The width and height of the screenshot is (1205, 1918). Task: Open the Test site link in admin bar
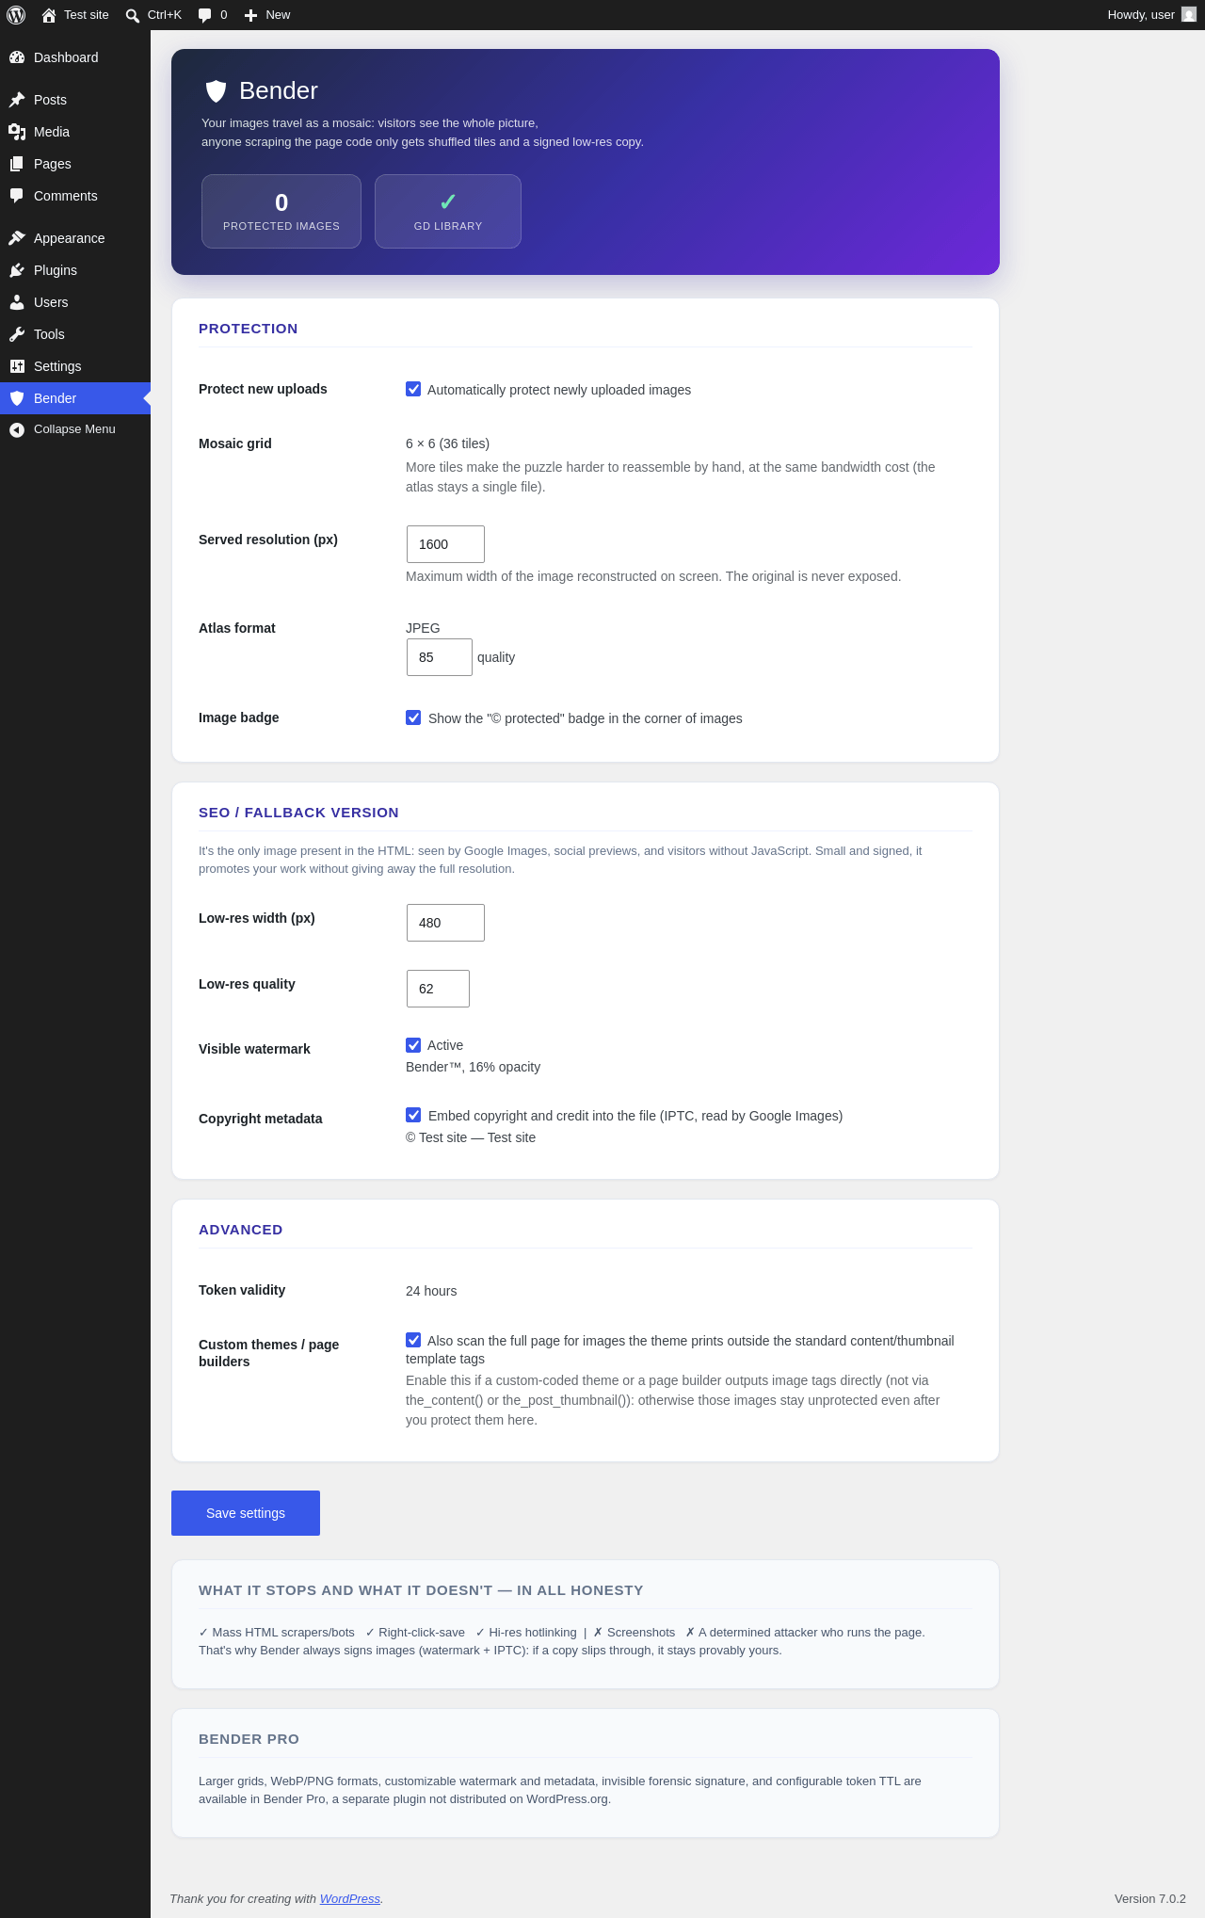pos(75,15)
